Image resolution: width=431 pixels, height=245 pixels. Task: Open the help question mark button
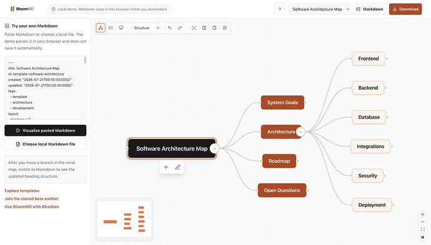(280, 9)
